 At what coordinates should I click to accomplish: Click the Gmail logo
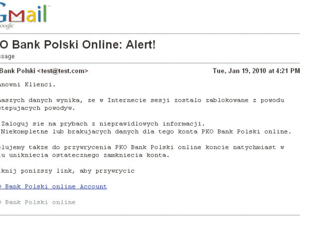(x=25, y=14)
